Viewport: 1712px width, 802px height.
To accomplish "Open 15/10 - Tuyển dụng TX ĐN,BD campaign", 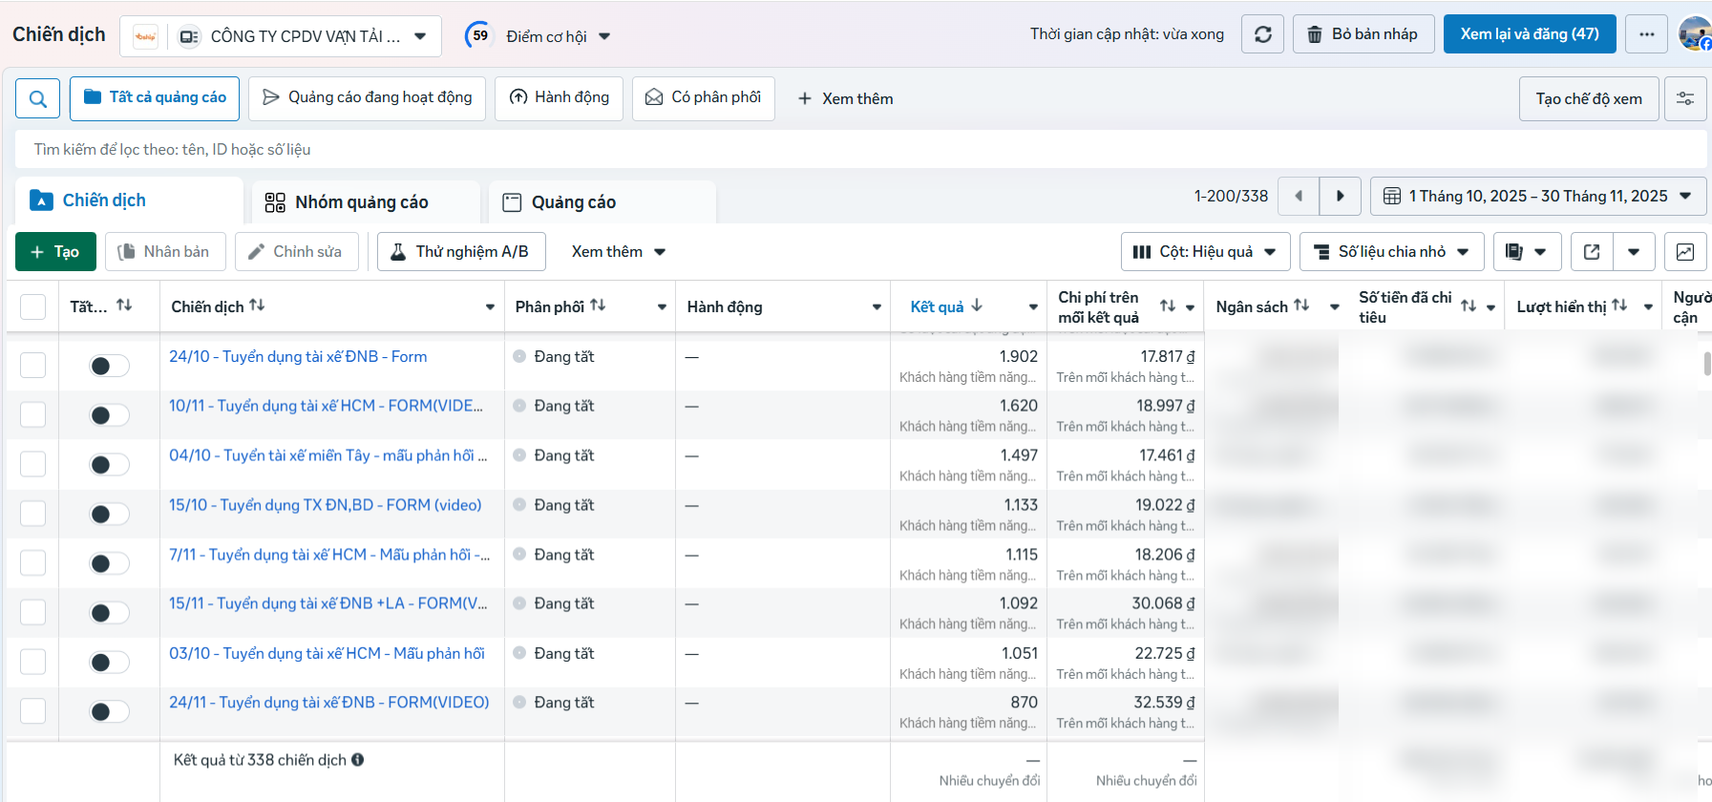I will click(x=326, y=505).
